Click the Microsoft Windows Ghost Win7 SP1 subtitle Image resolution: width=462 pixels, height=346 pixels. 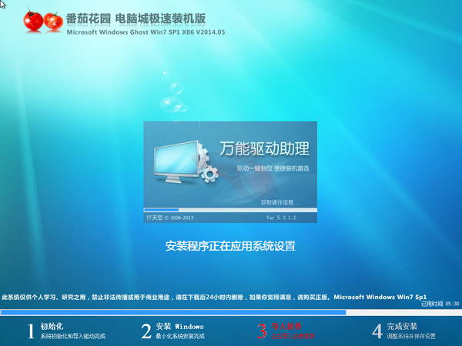point(146,32)
